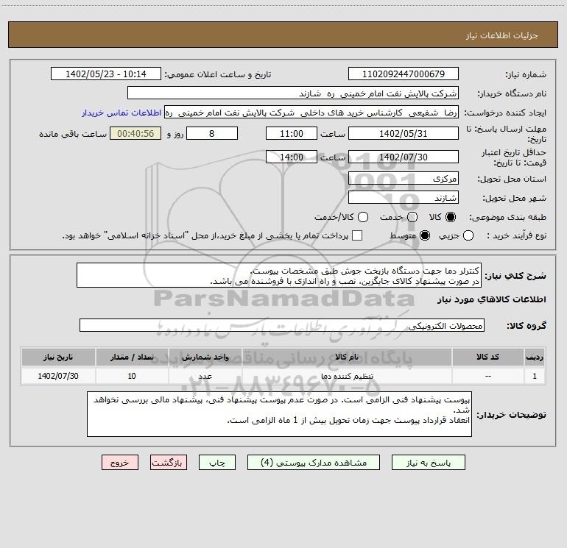Viewport: 567px width, 548px height.
Task: Open مشاهده مدارک پیوستی (4) button
Action: pyautogui.click(x=314, y=463)
